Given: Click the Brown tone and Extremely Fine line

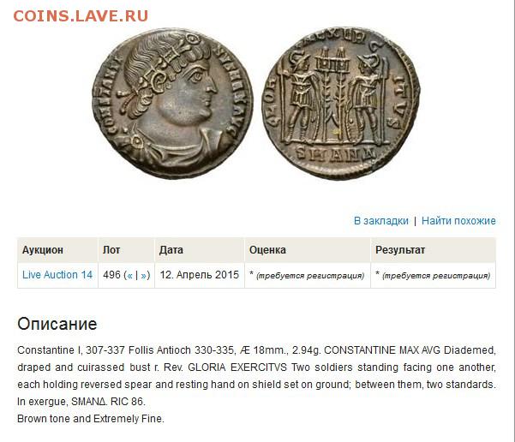Looking at the screenshot, I should click(91, 419).
